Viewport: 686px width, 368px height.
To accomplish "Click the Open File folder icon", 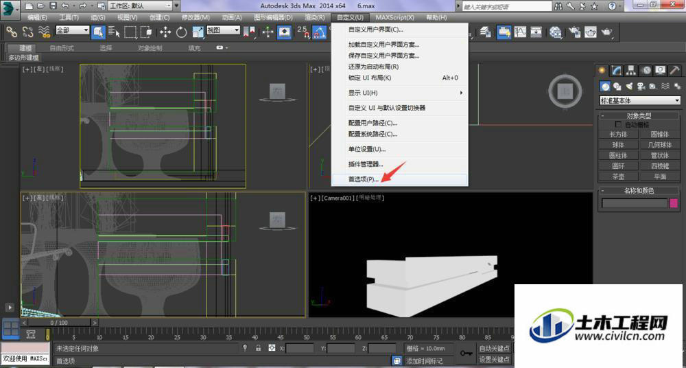I will click(x=40, y=5).
